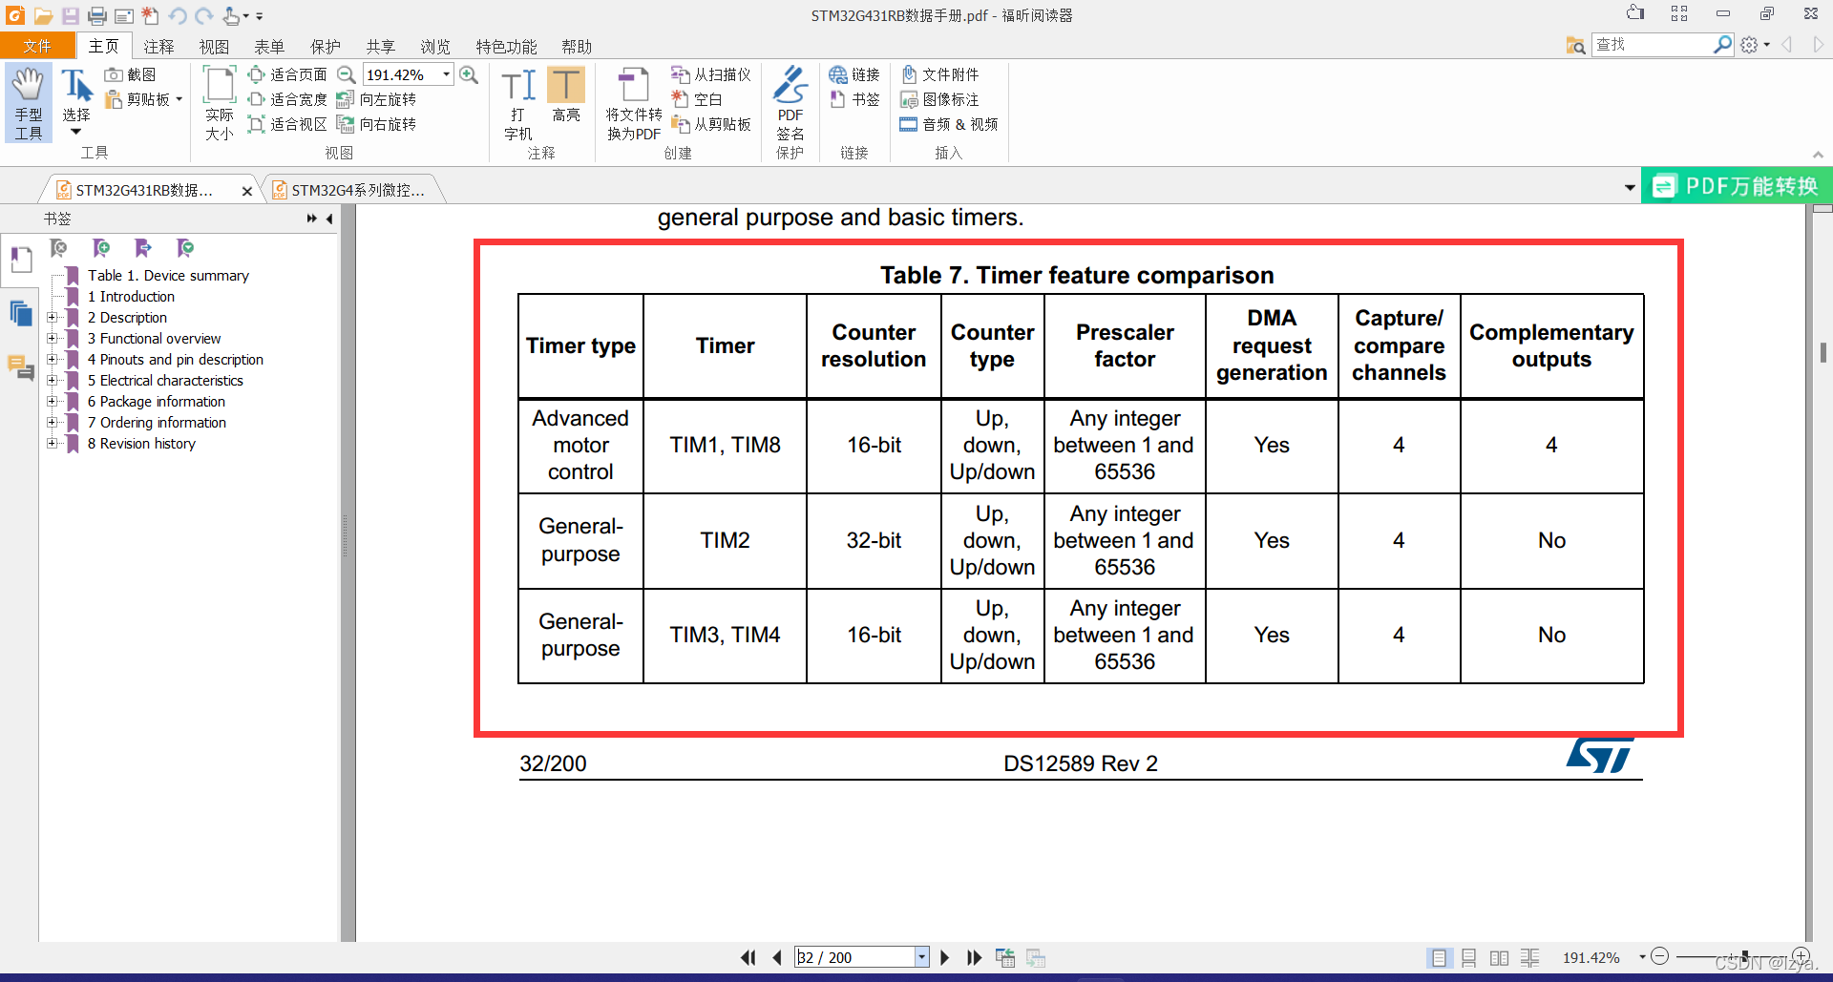
Task: Go to the last page
Action: click(x=974, y=957)
